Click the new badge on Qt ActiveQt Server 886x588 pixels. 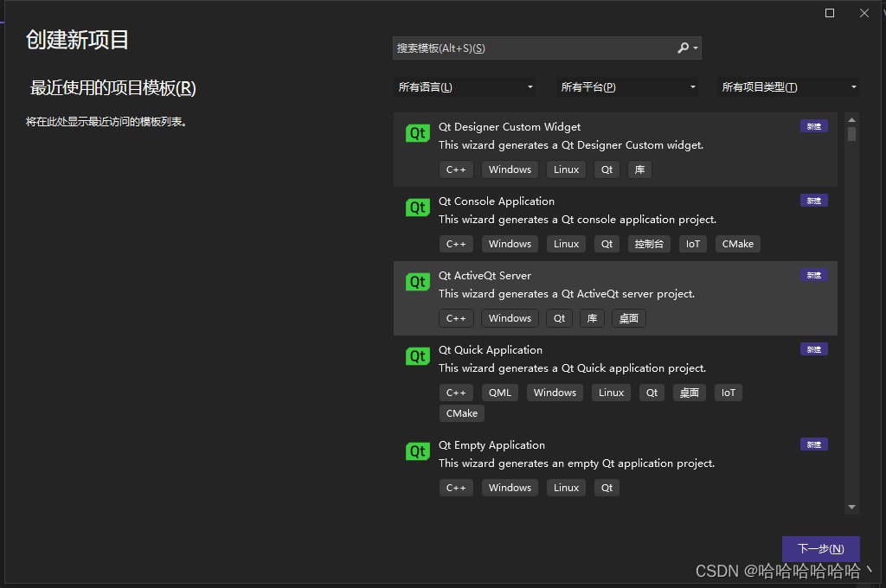click(x=813, y=275)
